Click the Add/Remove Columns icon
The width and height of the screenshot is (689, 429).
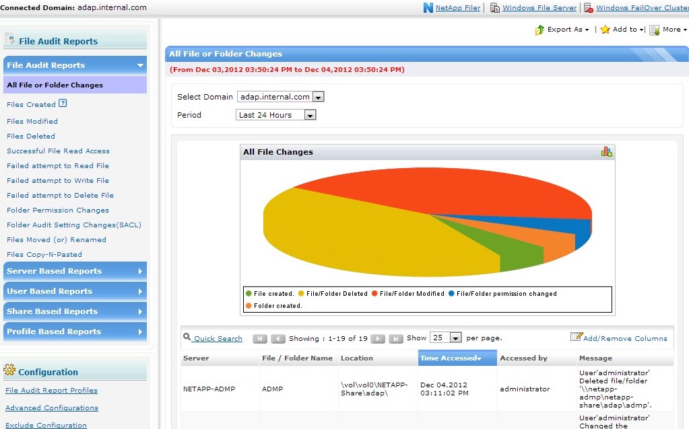576,337
